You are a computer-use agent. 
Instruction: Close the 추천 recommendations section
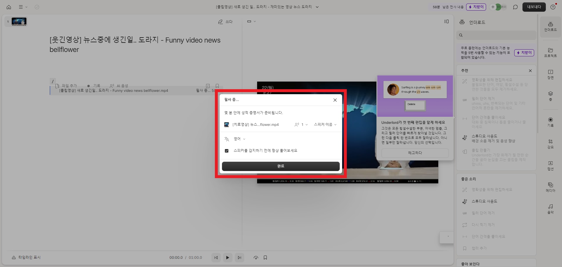[x=530, y=71]
